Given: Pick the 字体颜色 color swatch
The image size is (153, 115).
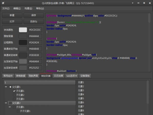Looking at the screenshot, I should pyautogui.click(x=23, y=30).
